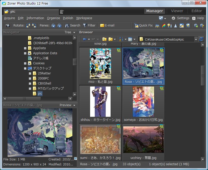Select the ucchiey - 無題.jpg thumbnail

tap(143, 142)
